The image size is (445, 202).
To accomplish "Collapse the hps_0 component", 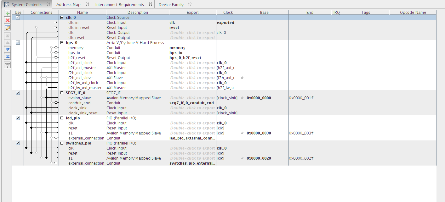I will point(62,43).
